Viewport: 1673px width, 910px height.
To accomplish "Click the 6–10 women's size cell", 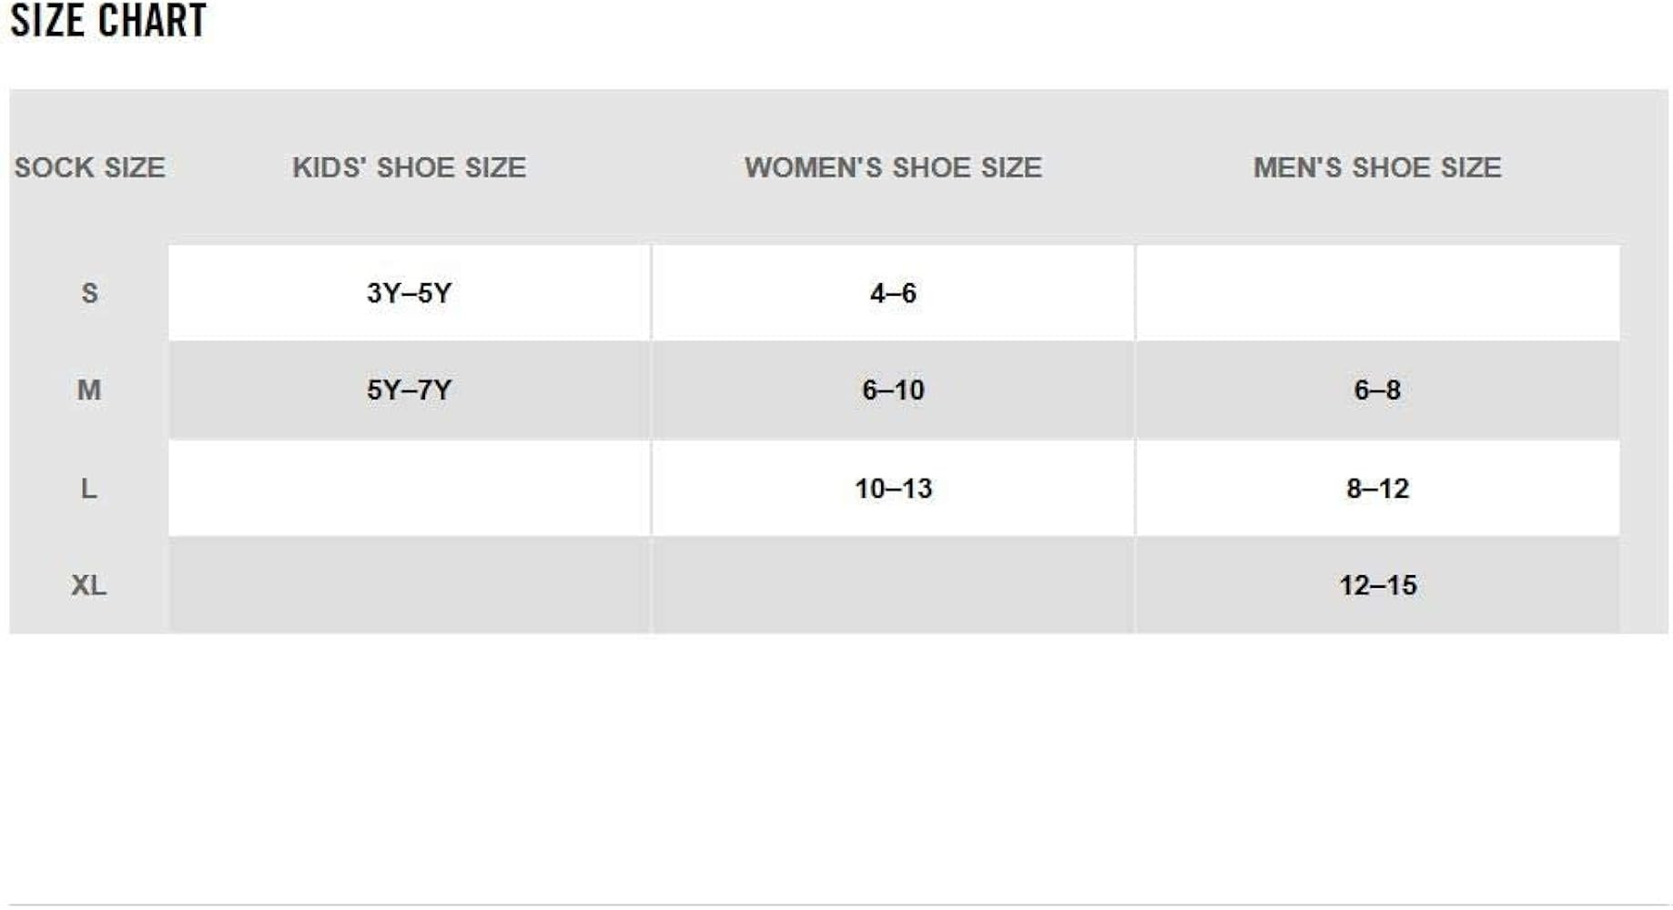I will pos(893,390).
